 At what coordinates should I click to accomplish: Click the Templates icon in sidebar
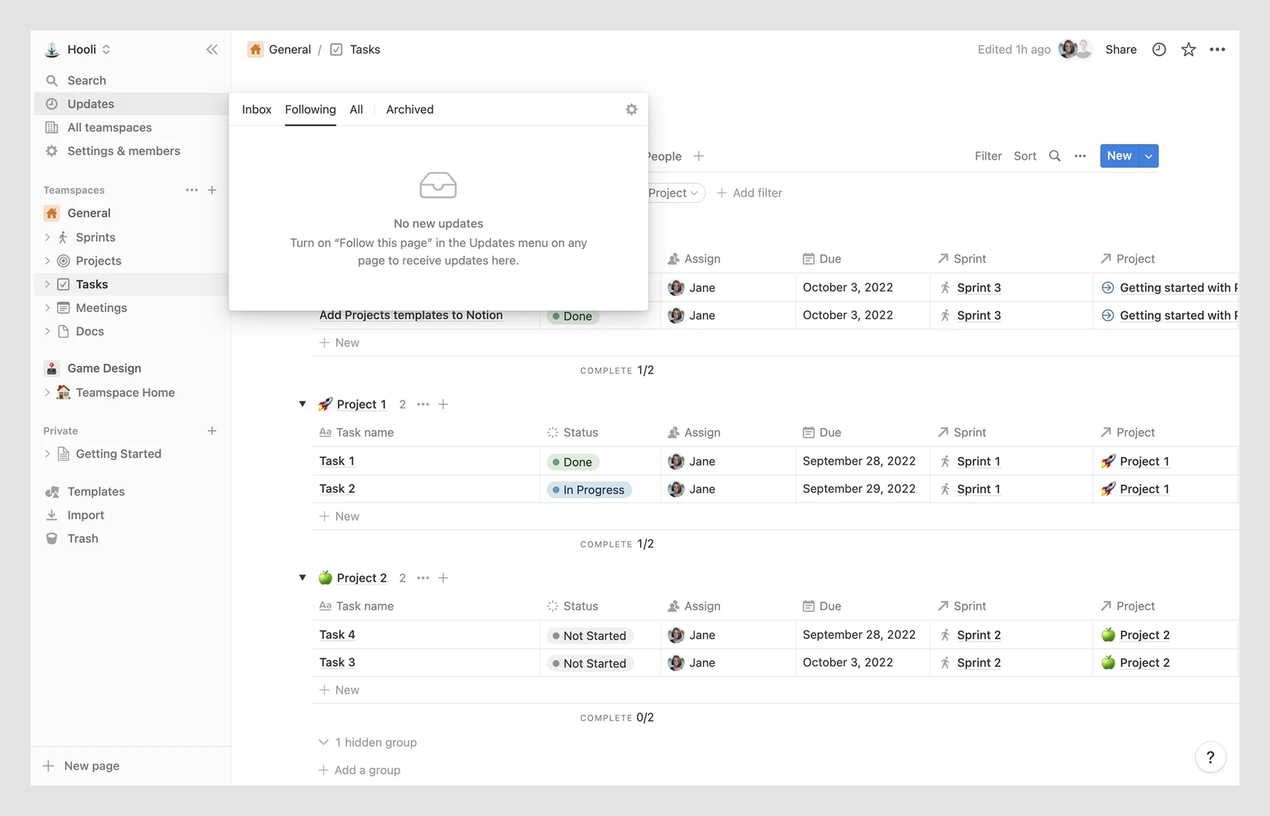(x=51, y=492)
